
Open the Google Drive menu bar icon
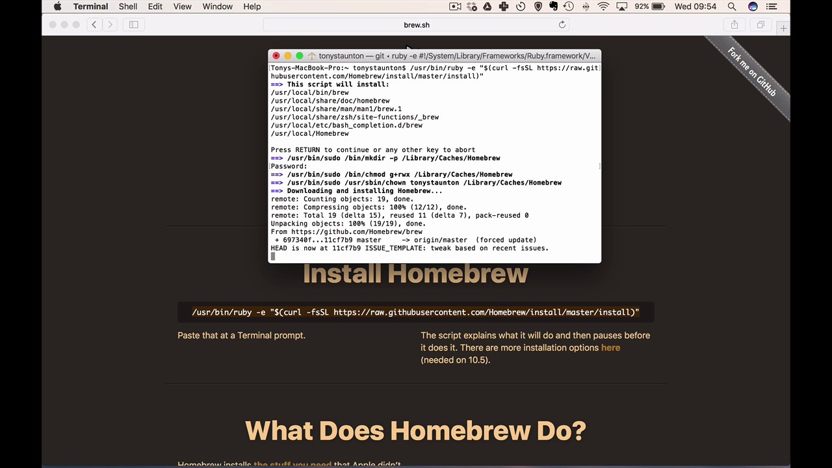tap(487, 6)
